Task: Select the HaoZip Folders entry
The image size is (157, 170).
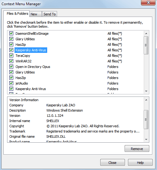Action: coord(21,78)
